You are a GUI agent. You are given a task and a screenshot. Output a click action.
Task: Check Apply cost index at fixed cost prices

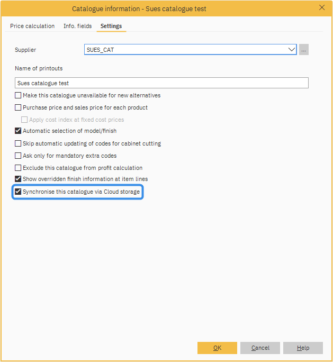point(24,120)
